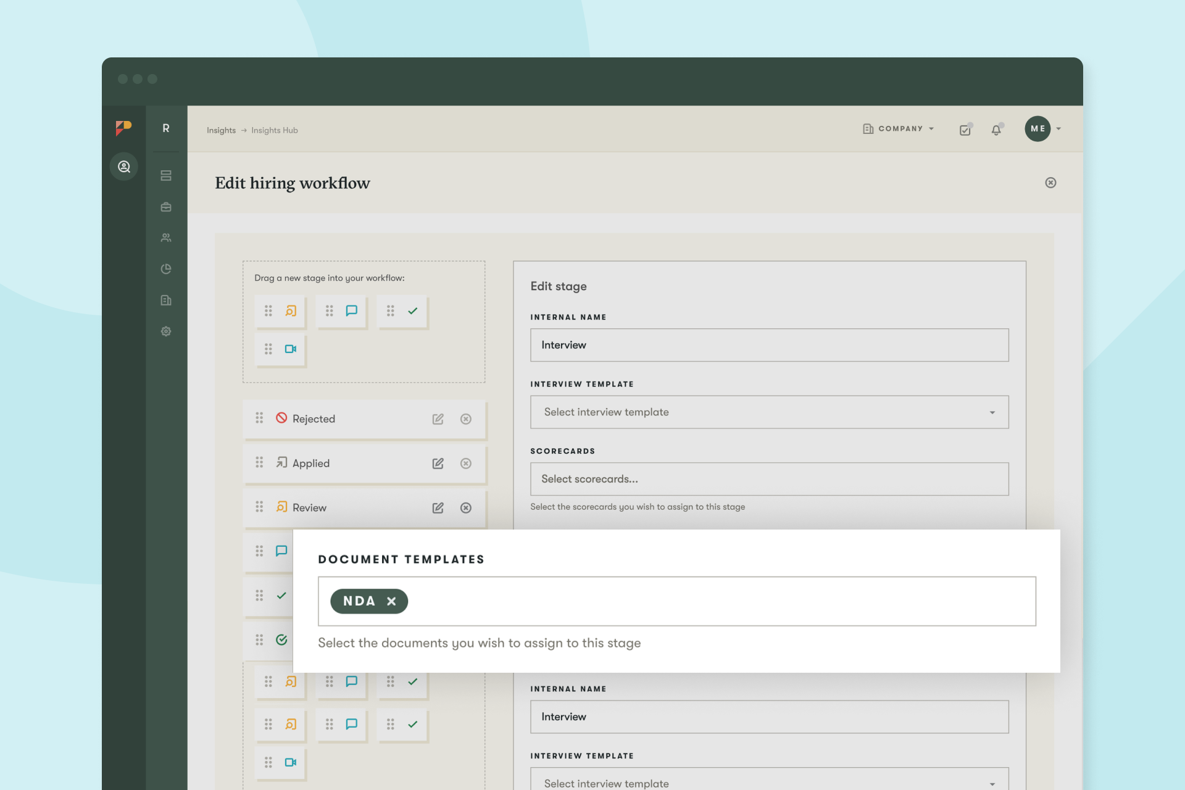Edit the Rejected stage with pencil icon

(x=438, y=419)
